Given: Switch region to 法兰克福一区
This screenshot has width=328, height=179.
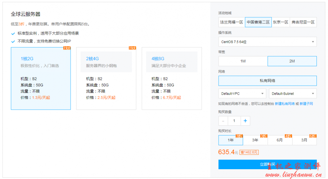Looking at the screenshot, I should point(231,22).
